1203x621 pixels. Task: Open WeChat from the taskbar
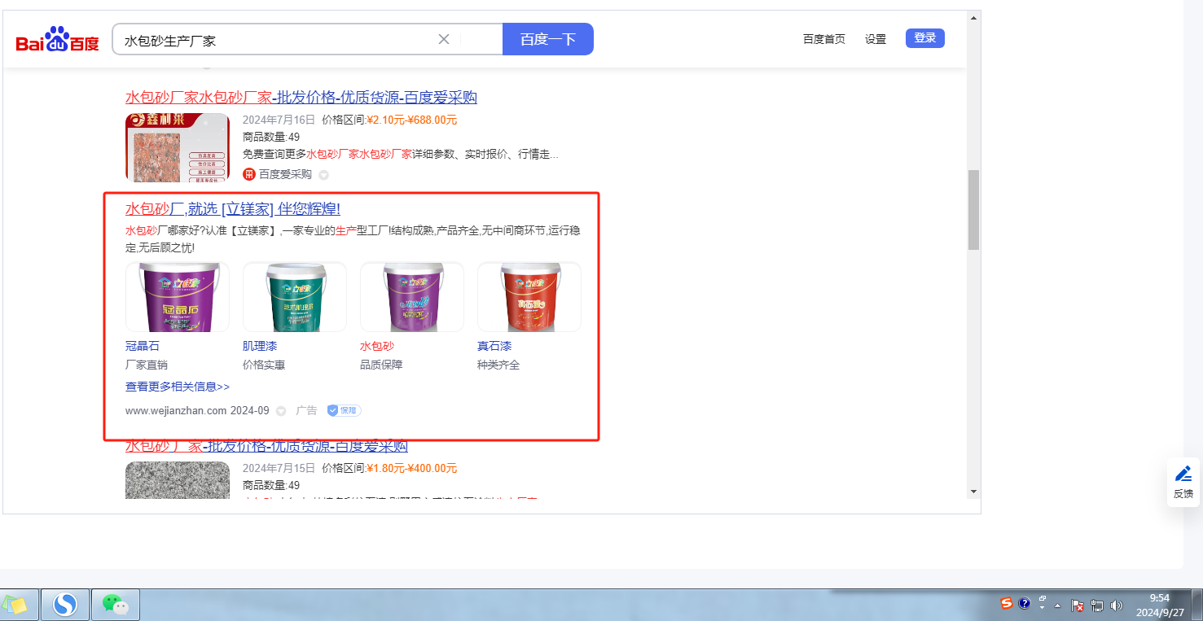(x=115, y=605)
